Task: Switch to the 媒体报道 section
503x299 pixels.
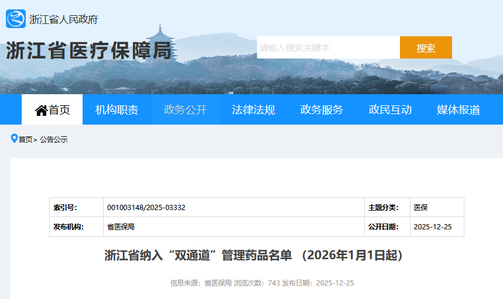Action: [458, 109]
